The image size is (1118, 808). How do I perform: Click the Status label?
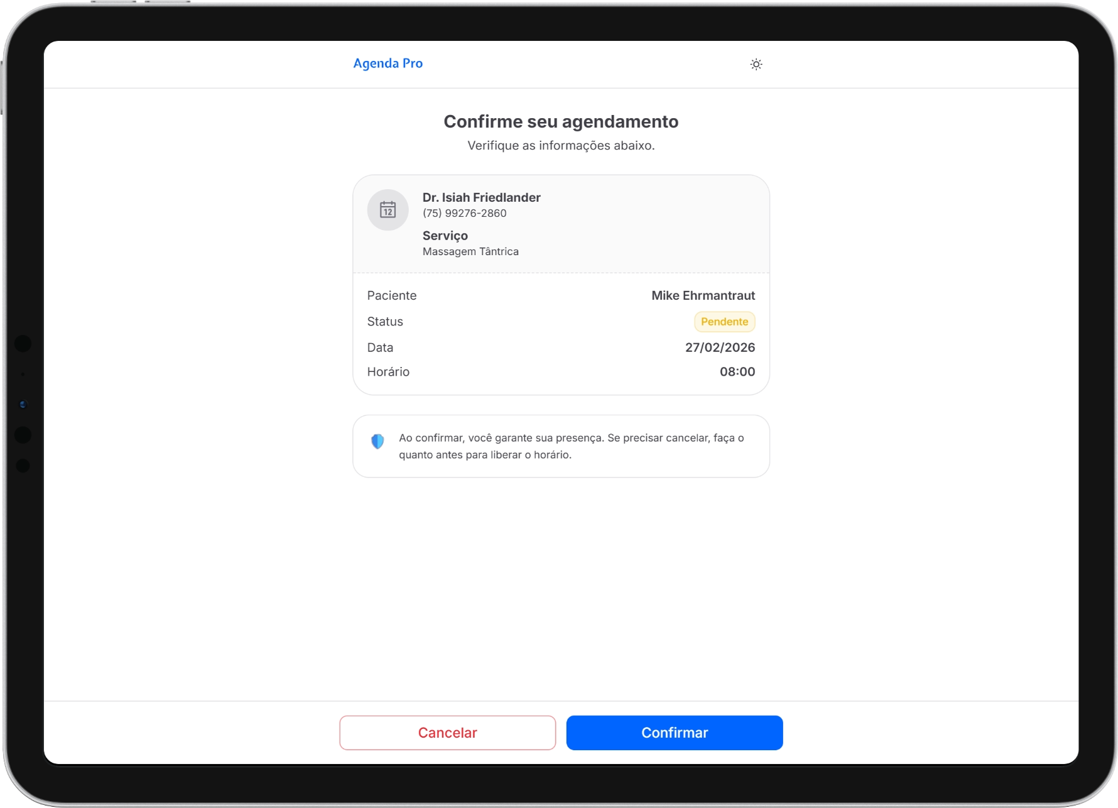(385, 322)
